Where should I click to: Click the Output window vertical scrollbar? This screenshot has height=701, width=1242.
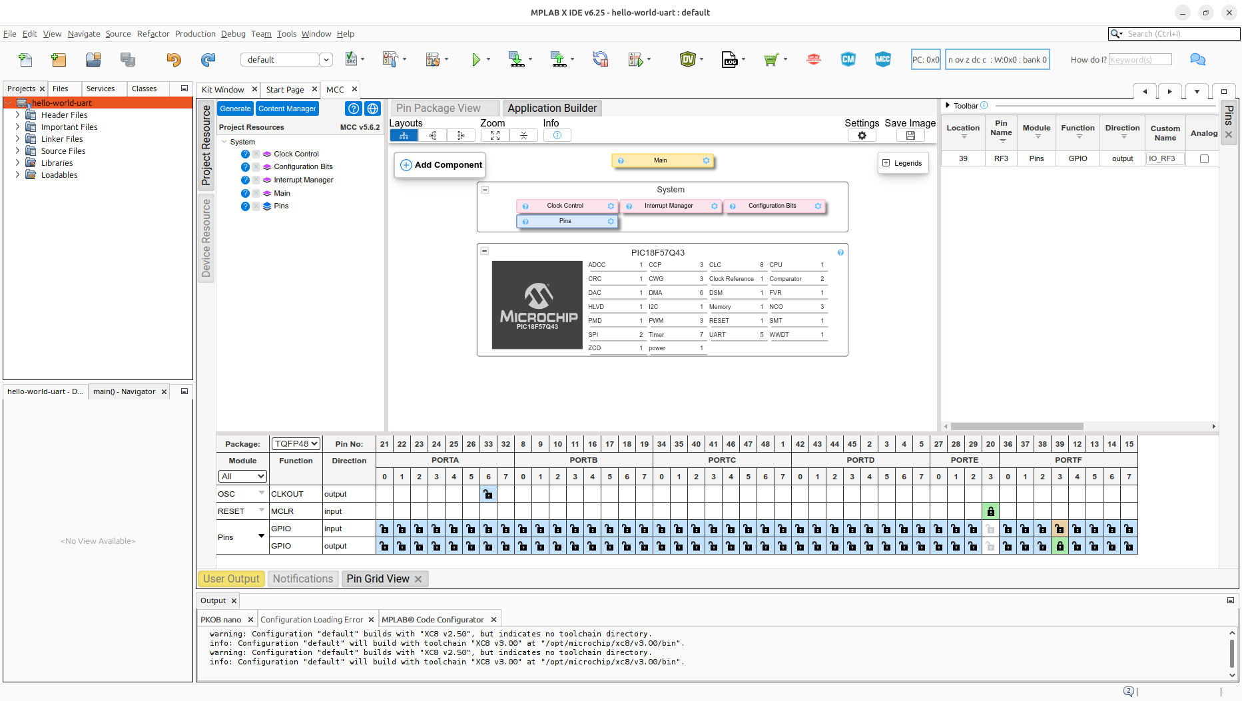tap(1232, 653)
